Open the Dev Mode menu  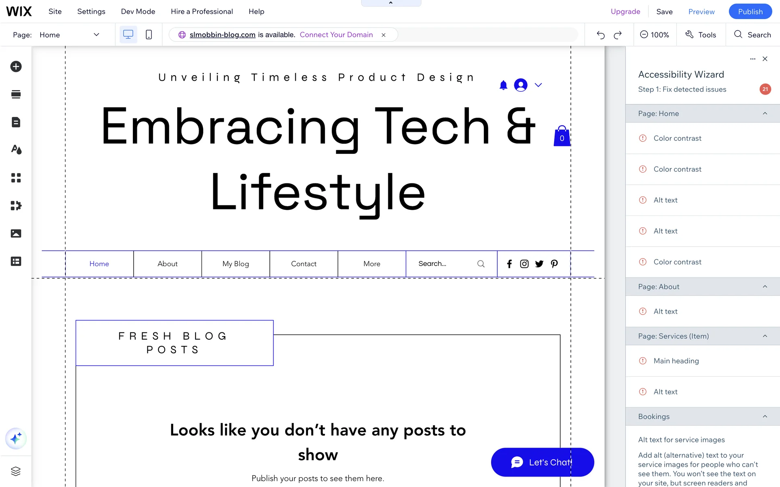[x=138, y=11]
